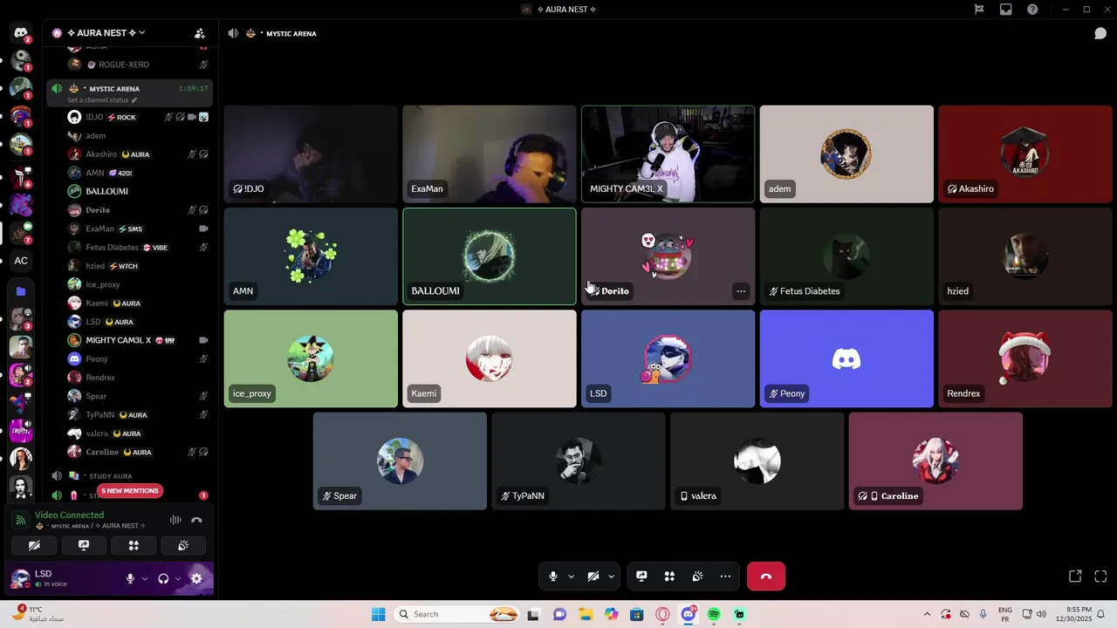The width and height of the screenshot is (1117, 628).
Task: Open Spotify from the taskbar
Action: (x=714, y=614)
